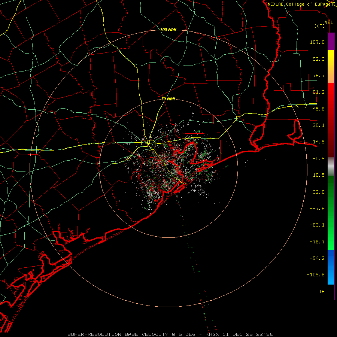Click the VEL legend title
337x337 pixels.
pos(329,22)
